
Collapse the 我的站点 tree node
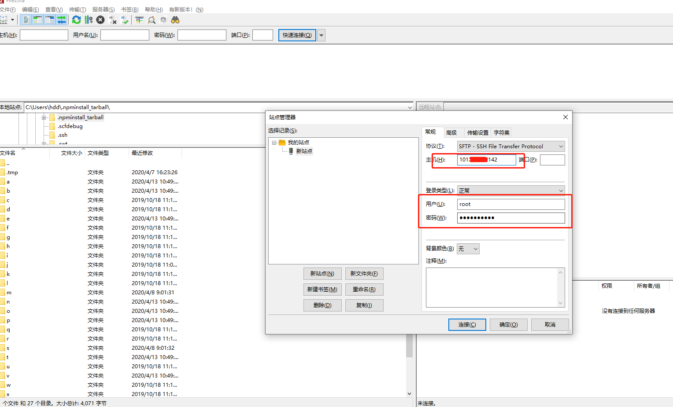point(274,143)
